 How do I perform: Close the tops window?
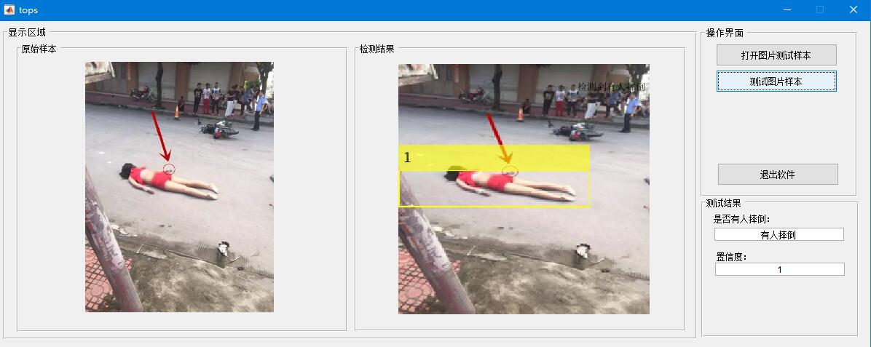coord(854,9)
